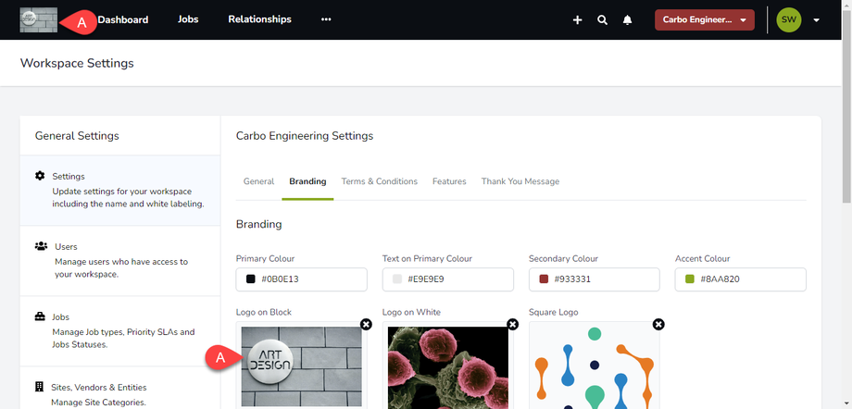Image resolution: width=852 pixels, height=409 pixels.
Task: Go to Relationships in the navigation bar
Action: coord(259,19)
